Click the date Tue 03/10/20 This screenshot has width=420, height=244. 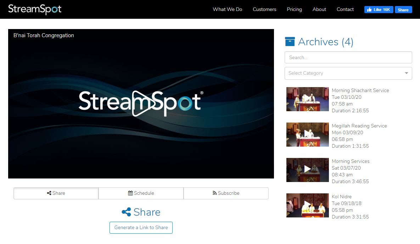pyautogui.click(x=347, y=97)
